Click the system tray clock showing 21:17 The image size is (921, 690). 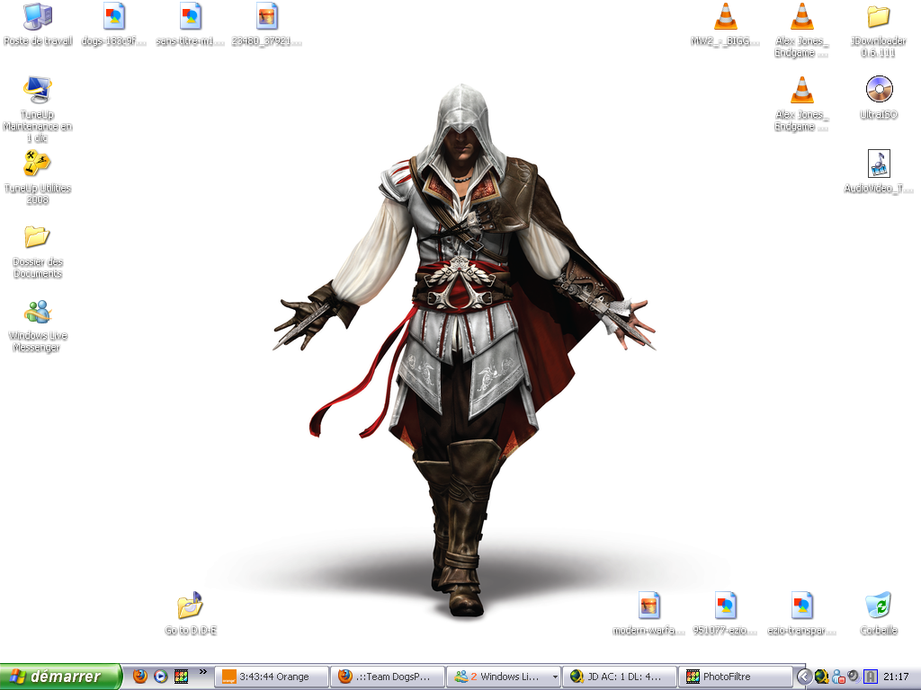tap(896, 677)
